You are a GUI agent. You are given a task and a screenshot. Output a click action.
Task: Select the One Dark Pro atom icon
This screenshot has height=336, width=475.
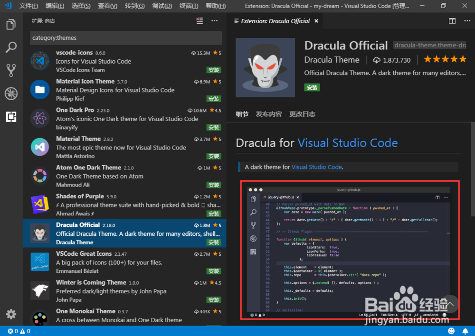click(40, 118)
